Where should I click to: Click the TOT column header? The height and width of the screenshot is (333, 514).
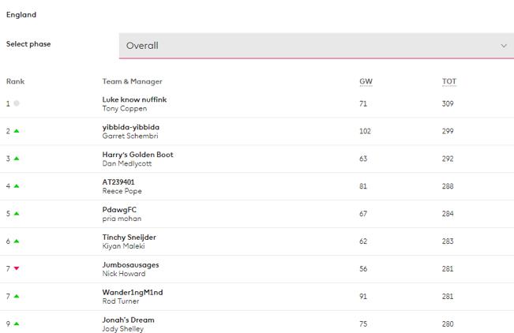(449, 81)
